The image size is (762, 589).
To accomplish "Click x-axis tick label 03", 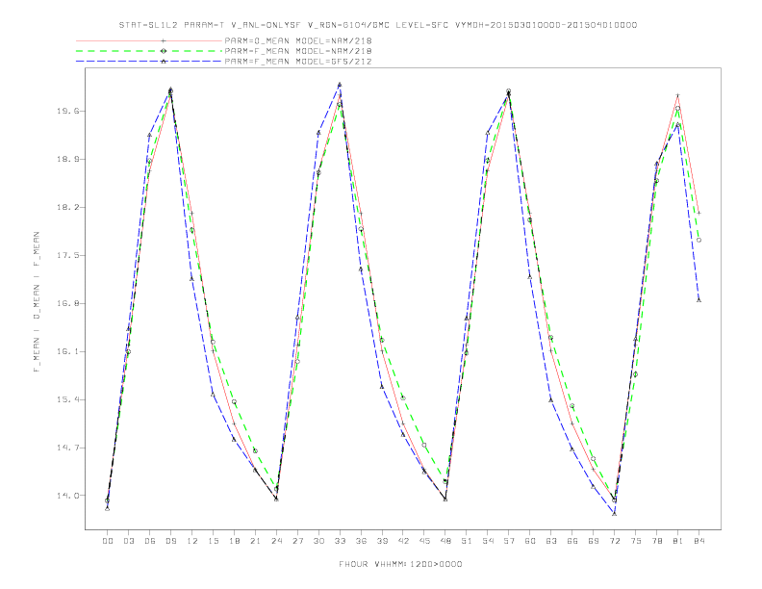I will tap(128, 541).
